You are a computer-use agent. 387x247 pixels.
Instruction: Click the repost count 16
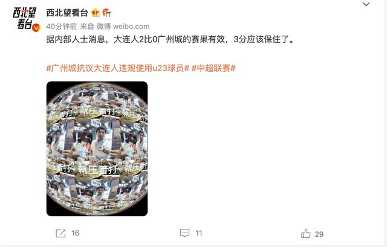tap(75, 233)
